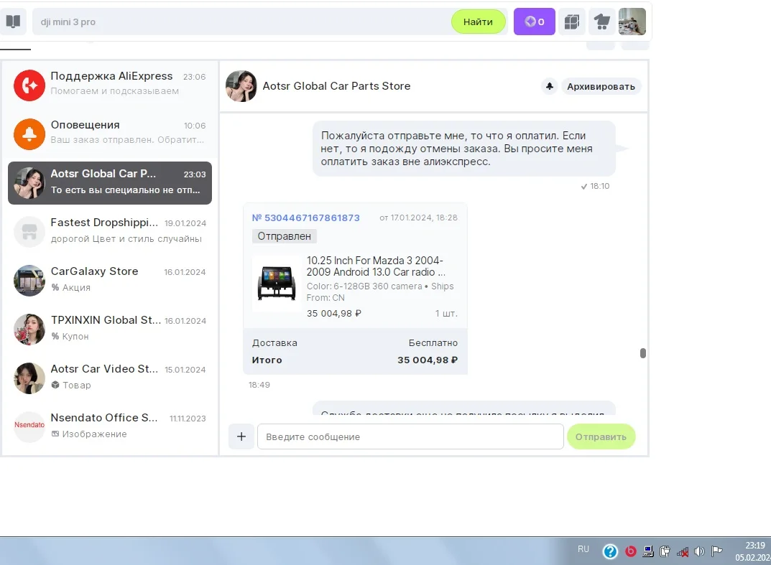Open CarGalaxy Store conversation
Screen dimensions: 771x565
pyautogui.click(x=110, y=279)
